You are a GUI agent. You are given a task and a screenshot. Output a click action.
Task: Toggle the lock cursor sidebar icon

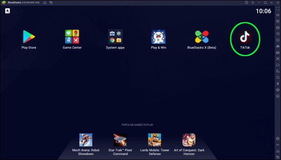tap(278, 21)
